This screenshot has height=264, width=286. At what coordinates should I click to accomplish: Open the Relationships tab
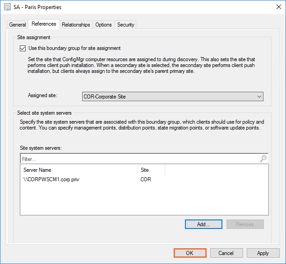76,25
